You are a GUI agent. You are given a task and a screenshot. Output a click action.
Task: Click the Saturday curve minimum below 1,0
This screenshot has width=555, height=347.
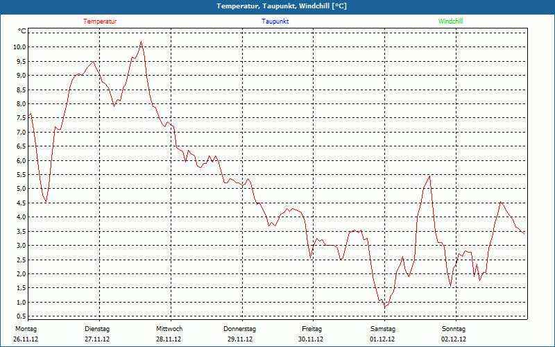tap(386, 306)
